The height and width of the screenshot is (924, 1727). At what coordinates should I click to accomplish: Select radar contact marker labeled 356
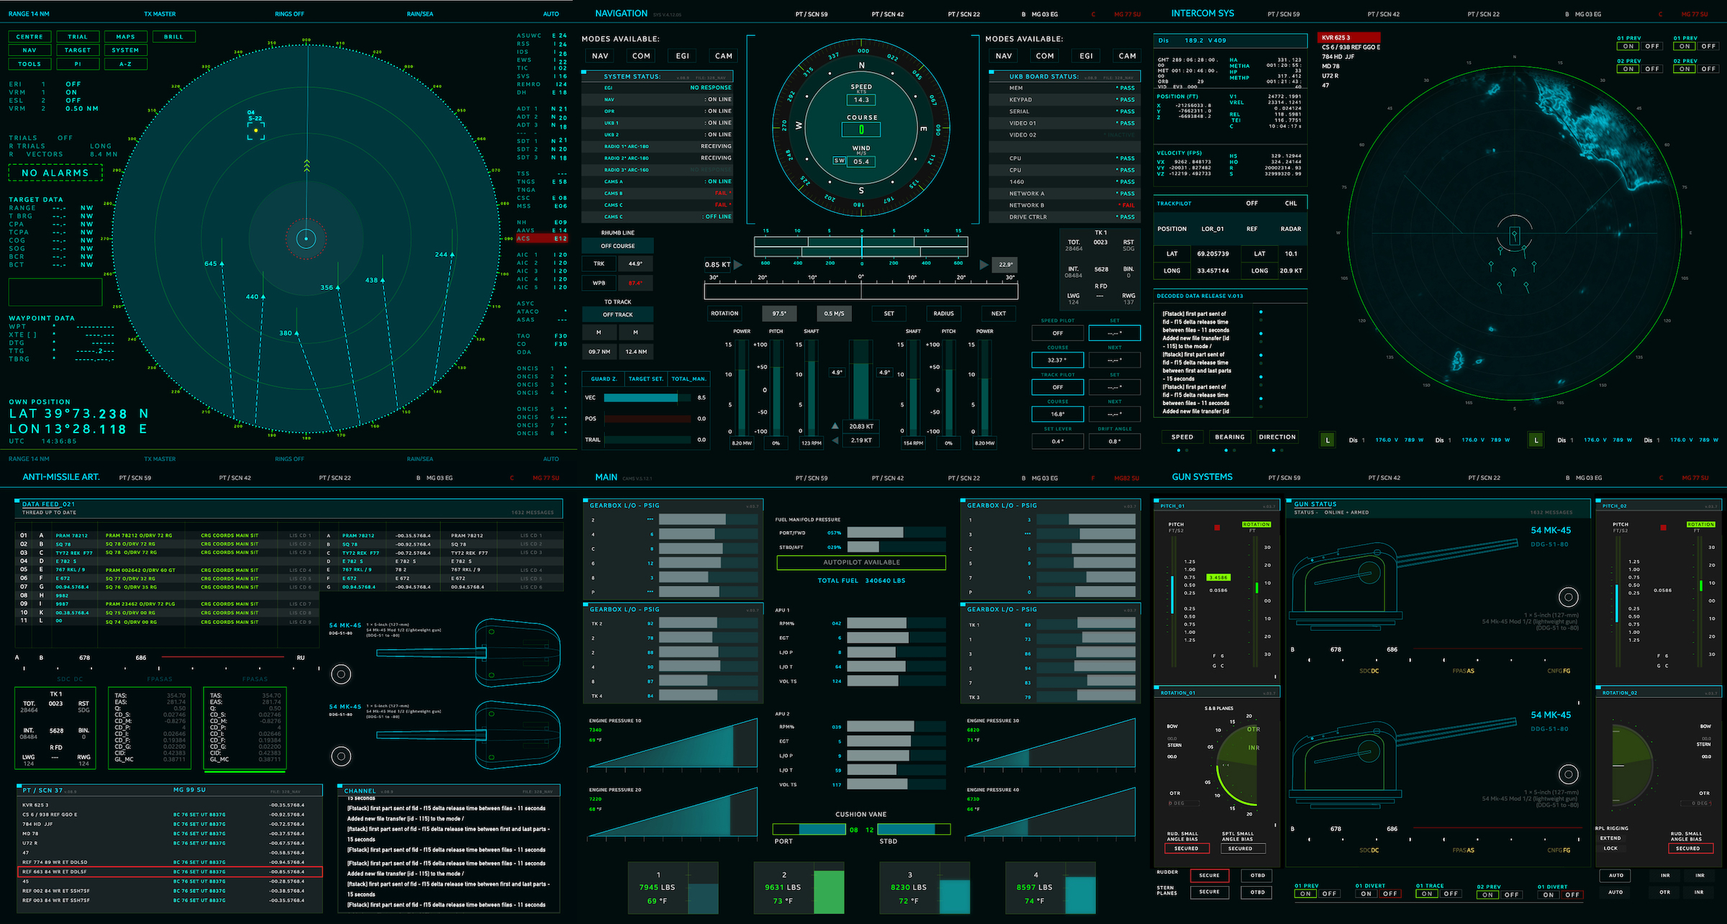tap(338, 287)
